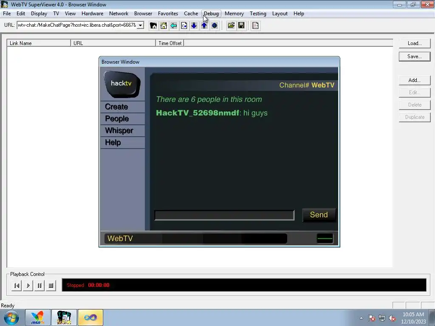Open the Network menu
The height and width of the screenshot is (326, 435).
pyautogui.click(x=119, y=14)
